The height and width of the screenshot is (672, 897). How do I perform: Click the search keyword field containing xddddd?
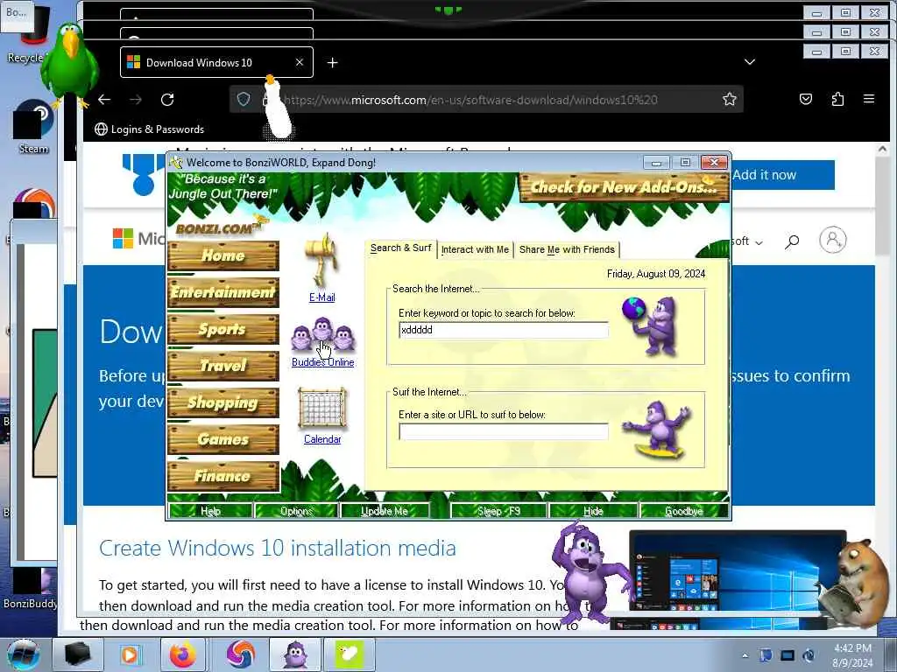click(504, 330)
